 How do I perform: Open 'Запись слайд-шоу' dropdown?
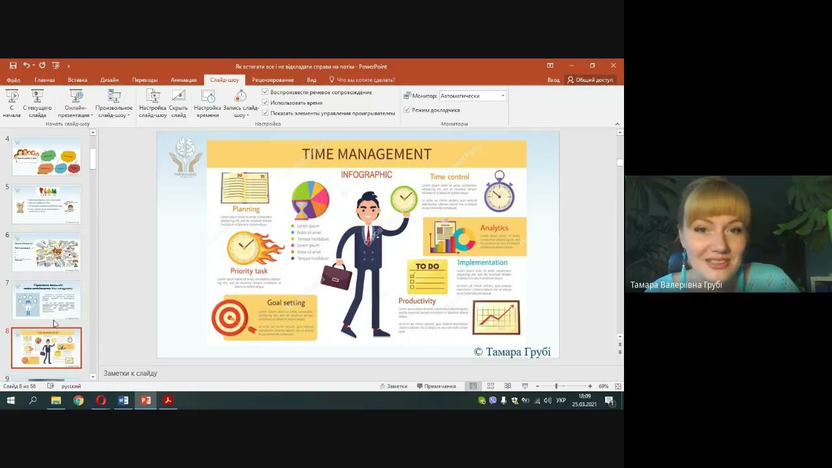[x=240, y=104]
